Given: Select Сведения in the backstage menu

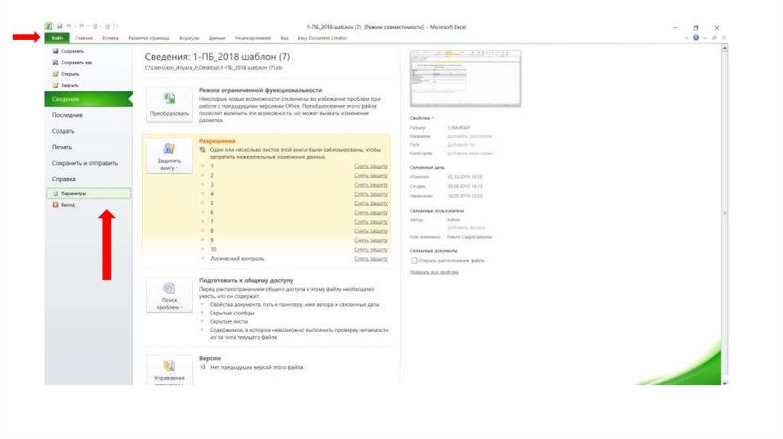Looking at the screenshot, I should 89,99.
